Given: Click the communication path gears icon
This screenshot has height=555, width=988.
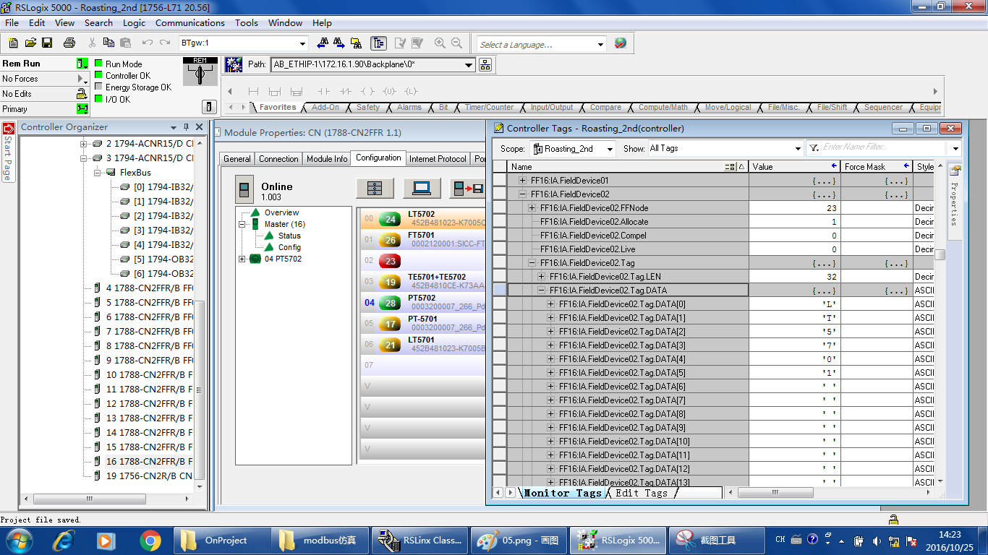Looking at the screenshot, I should click(x=233, y=65).
